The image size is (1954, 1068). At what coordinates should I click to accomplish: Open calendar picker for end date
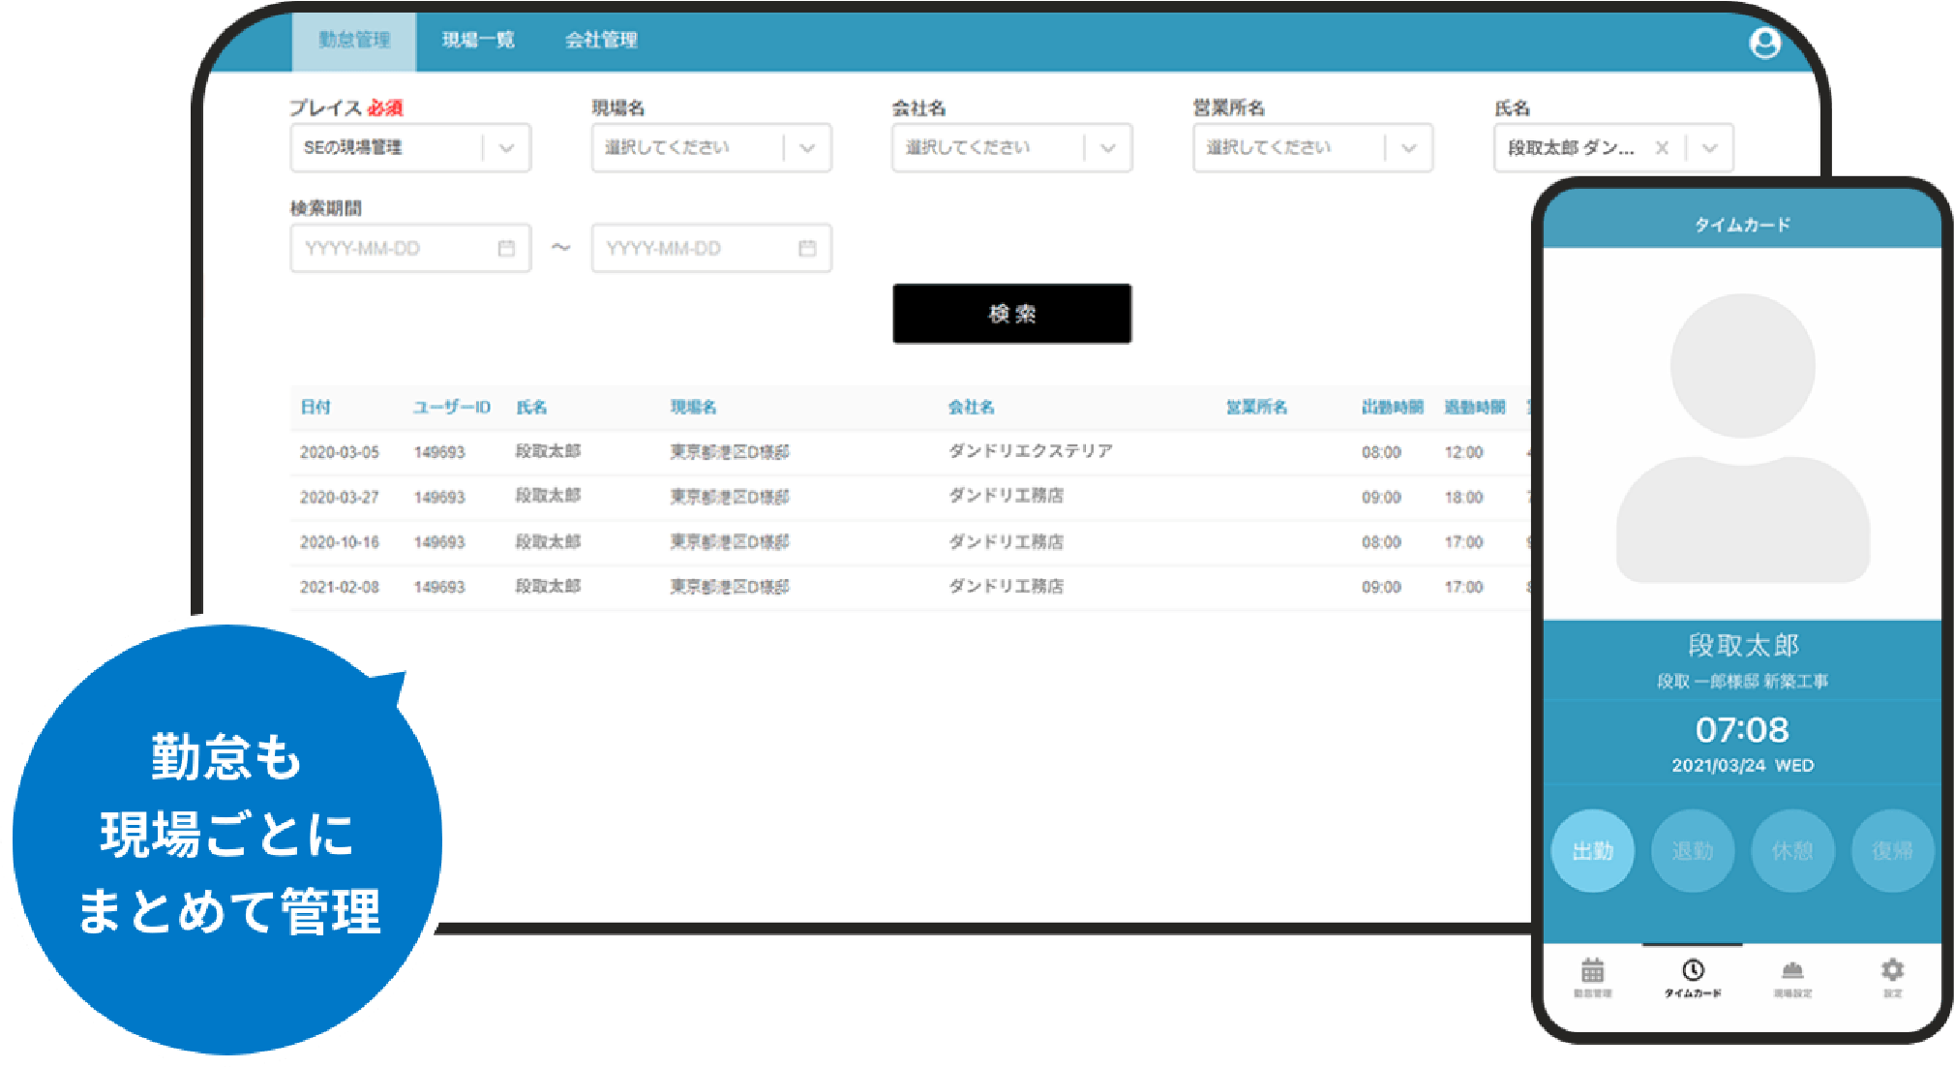tap(806, 249)
